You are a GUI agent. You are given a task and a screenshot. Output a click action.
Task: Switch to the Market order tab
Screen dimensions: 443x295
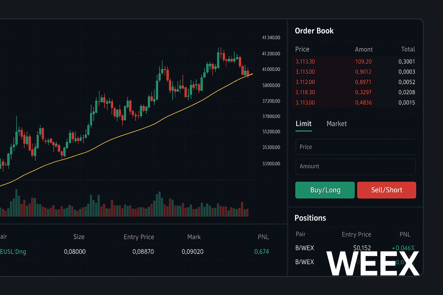coord(336,124)
